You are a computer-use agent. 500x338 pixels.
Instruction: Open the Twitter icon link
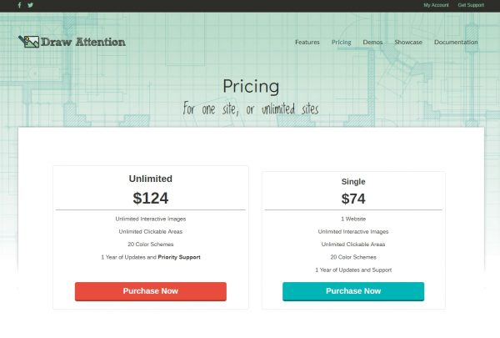tap(31, 5)
